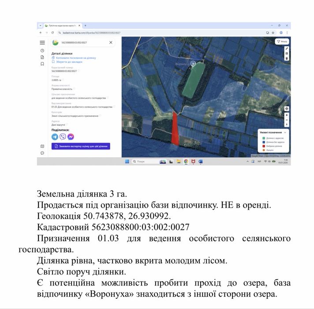
Task: Open the bookmarks icon in left sidebar
Action: (42, 64)
